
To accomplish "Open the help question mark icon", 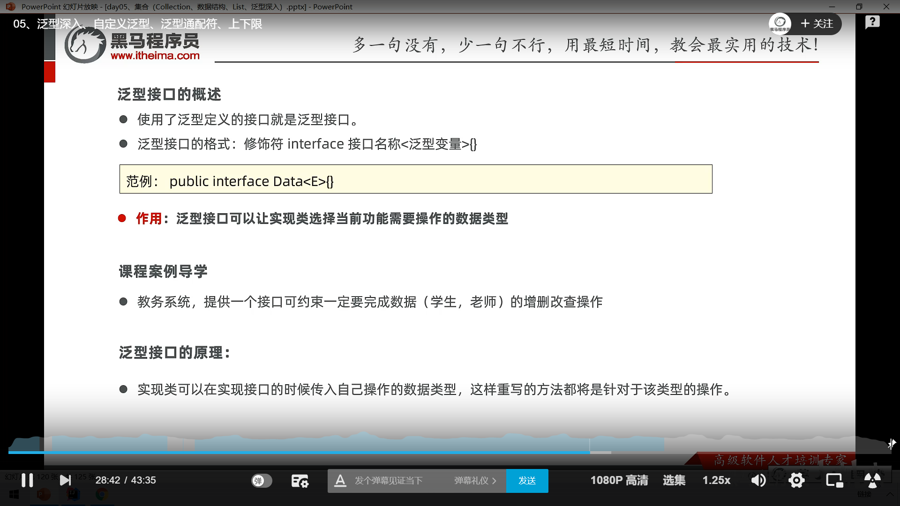I will click(x=872, y=22).
